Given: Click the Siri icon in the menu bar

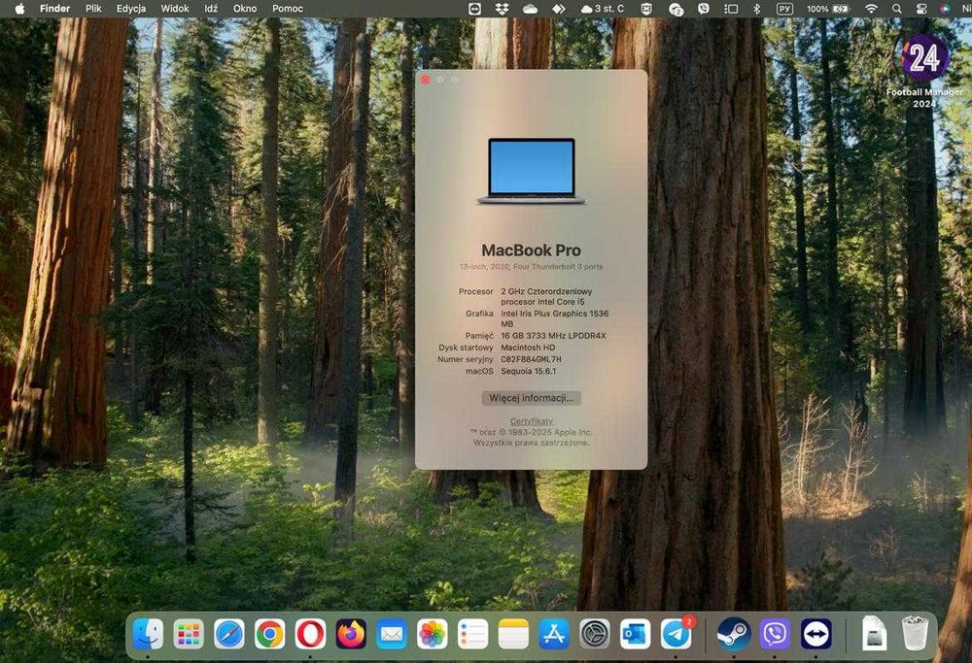Looking at the screenshot, I should tap(945, 9).
